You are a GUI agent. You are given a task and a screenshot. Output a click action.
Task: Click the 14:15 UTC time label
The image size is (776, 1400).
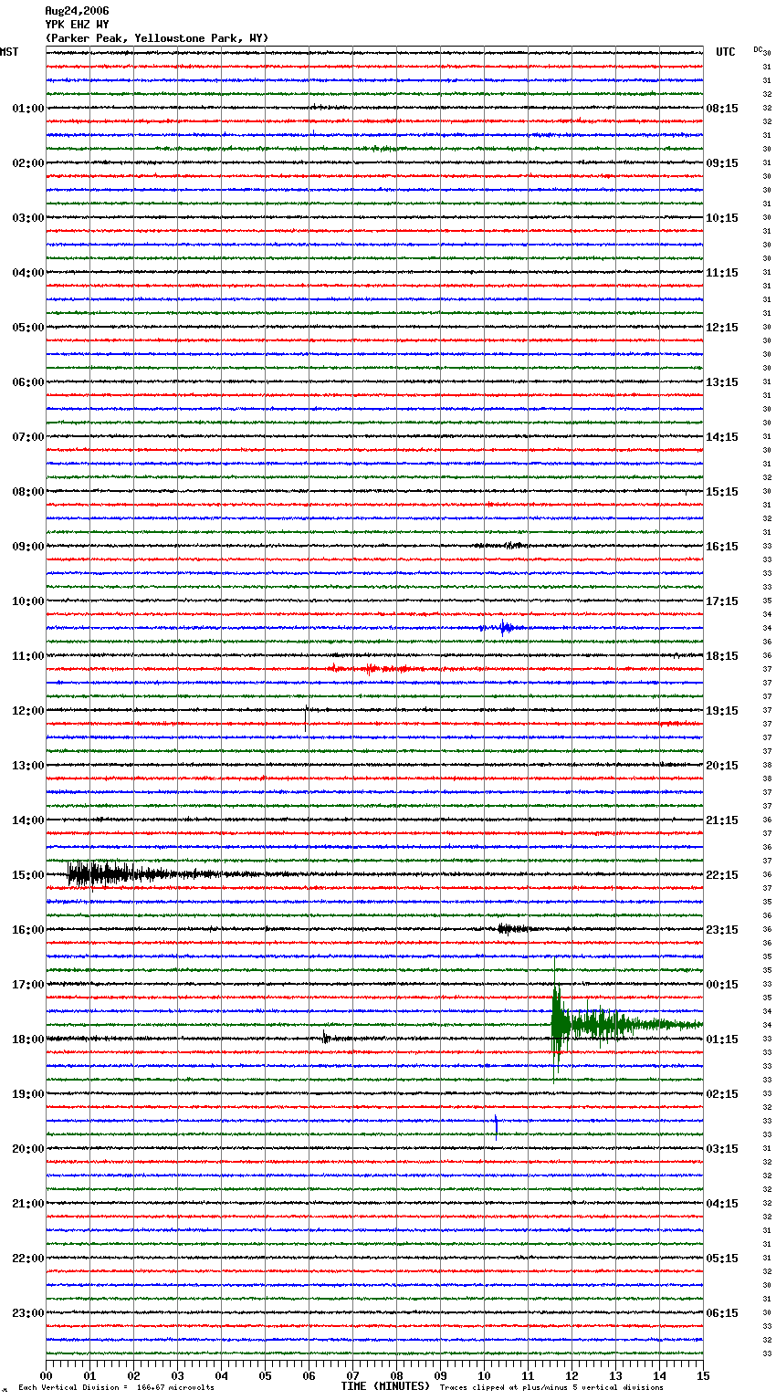point(722,437)
